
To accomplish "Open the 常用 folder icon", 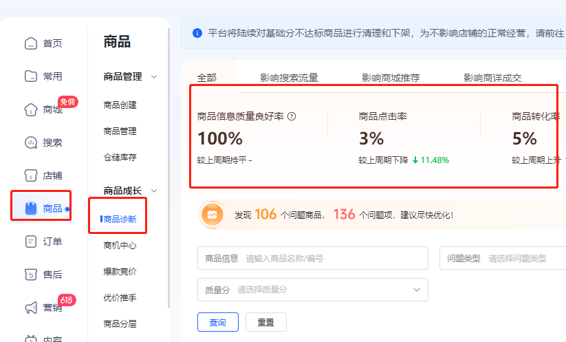I will coord(31,76).
